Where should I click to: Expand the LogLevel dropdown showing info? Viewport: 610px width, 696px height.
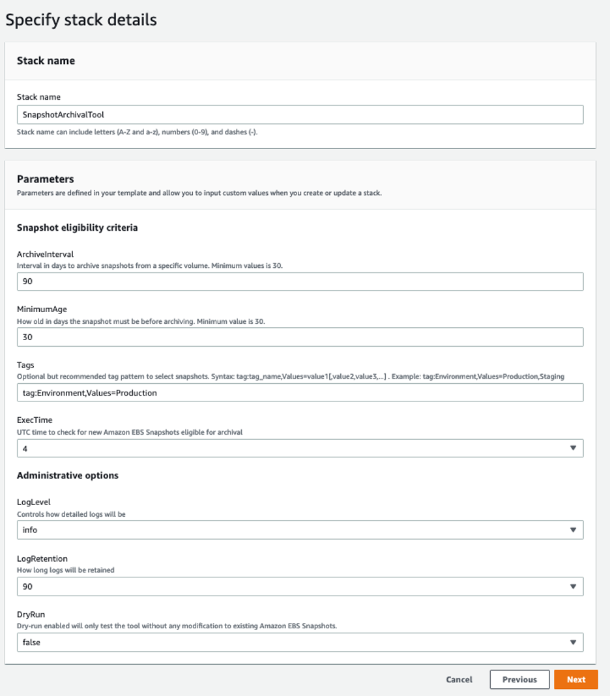(x=300, y=530)
